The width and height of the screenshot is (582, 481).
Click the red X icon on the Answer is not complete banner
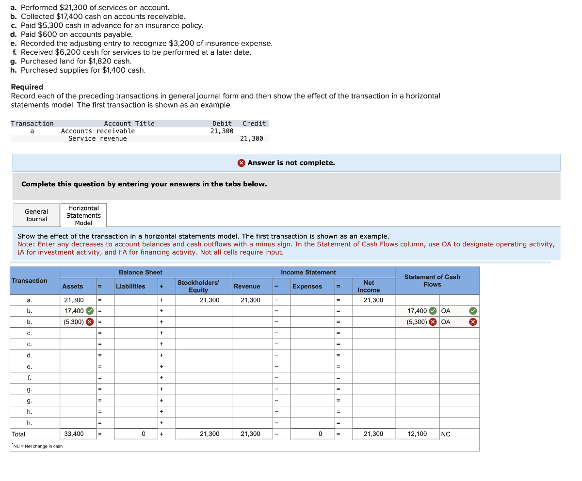(241, 162)
